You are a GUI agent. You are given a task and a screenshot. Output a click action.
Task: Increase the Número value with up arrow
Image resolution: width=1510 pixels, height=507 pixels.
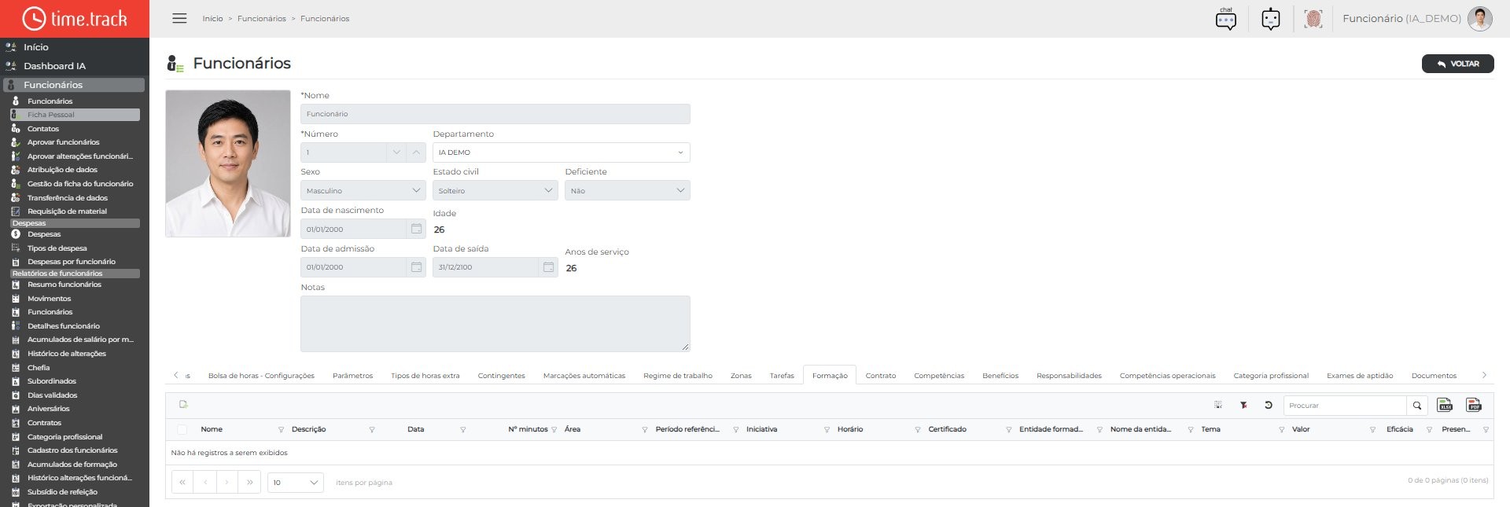[416, 152]
